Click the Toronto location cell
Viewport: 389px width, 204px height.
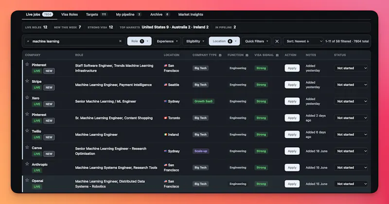[172, 118]
